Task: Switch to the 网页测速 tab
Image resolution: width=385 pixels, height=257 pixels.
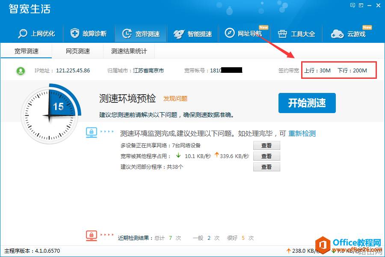Action: coord(77,51)
